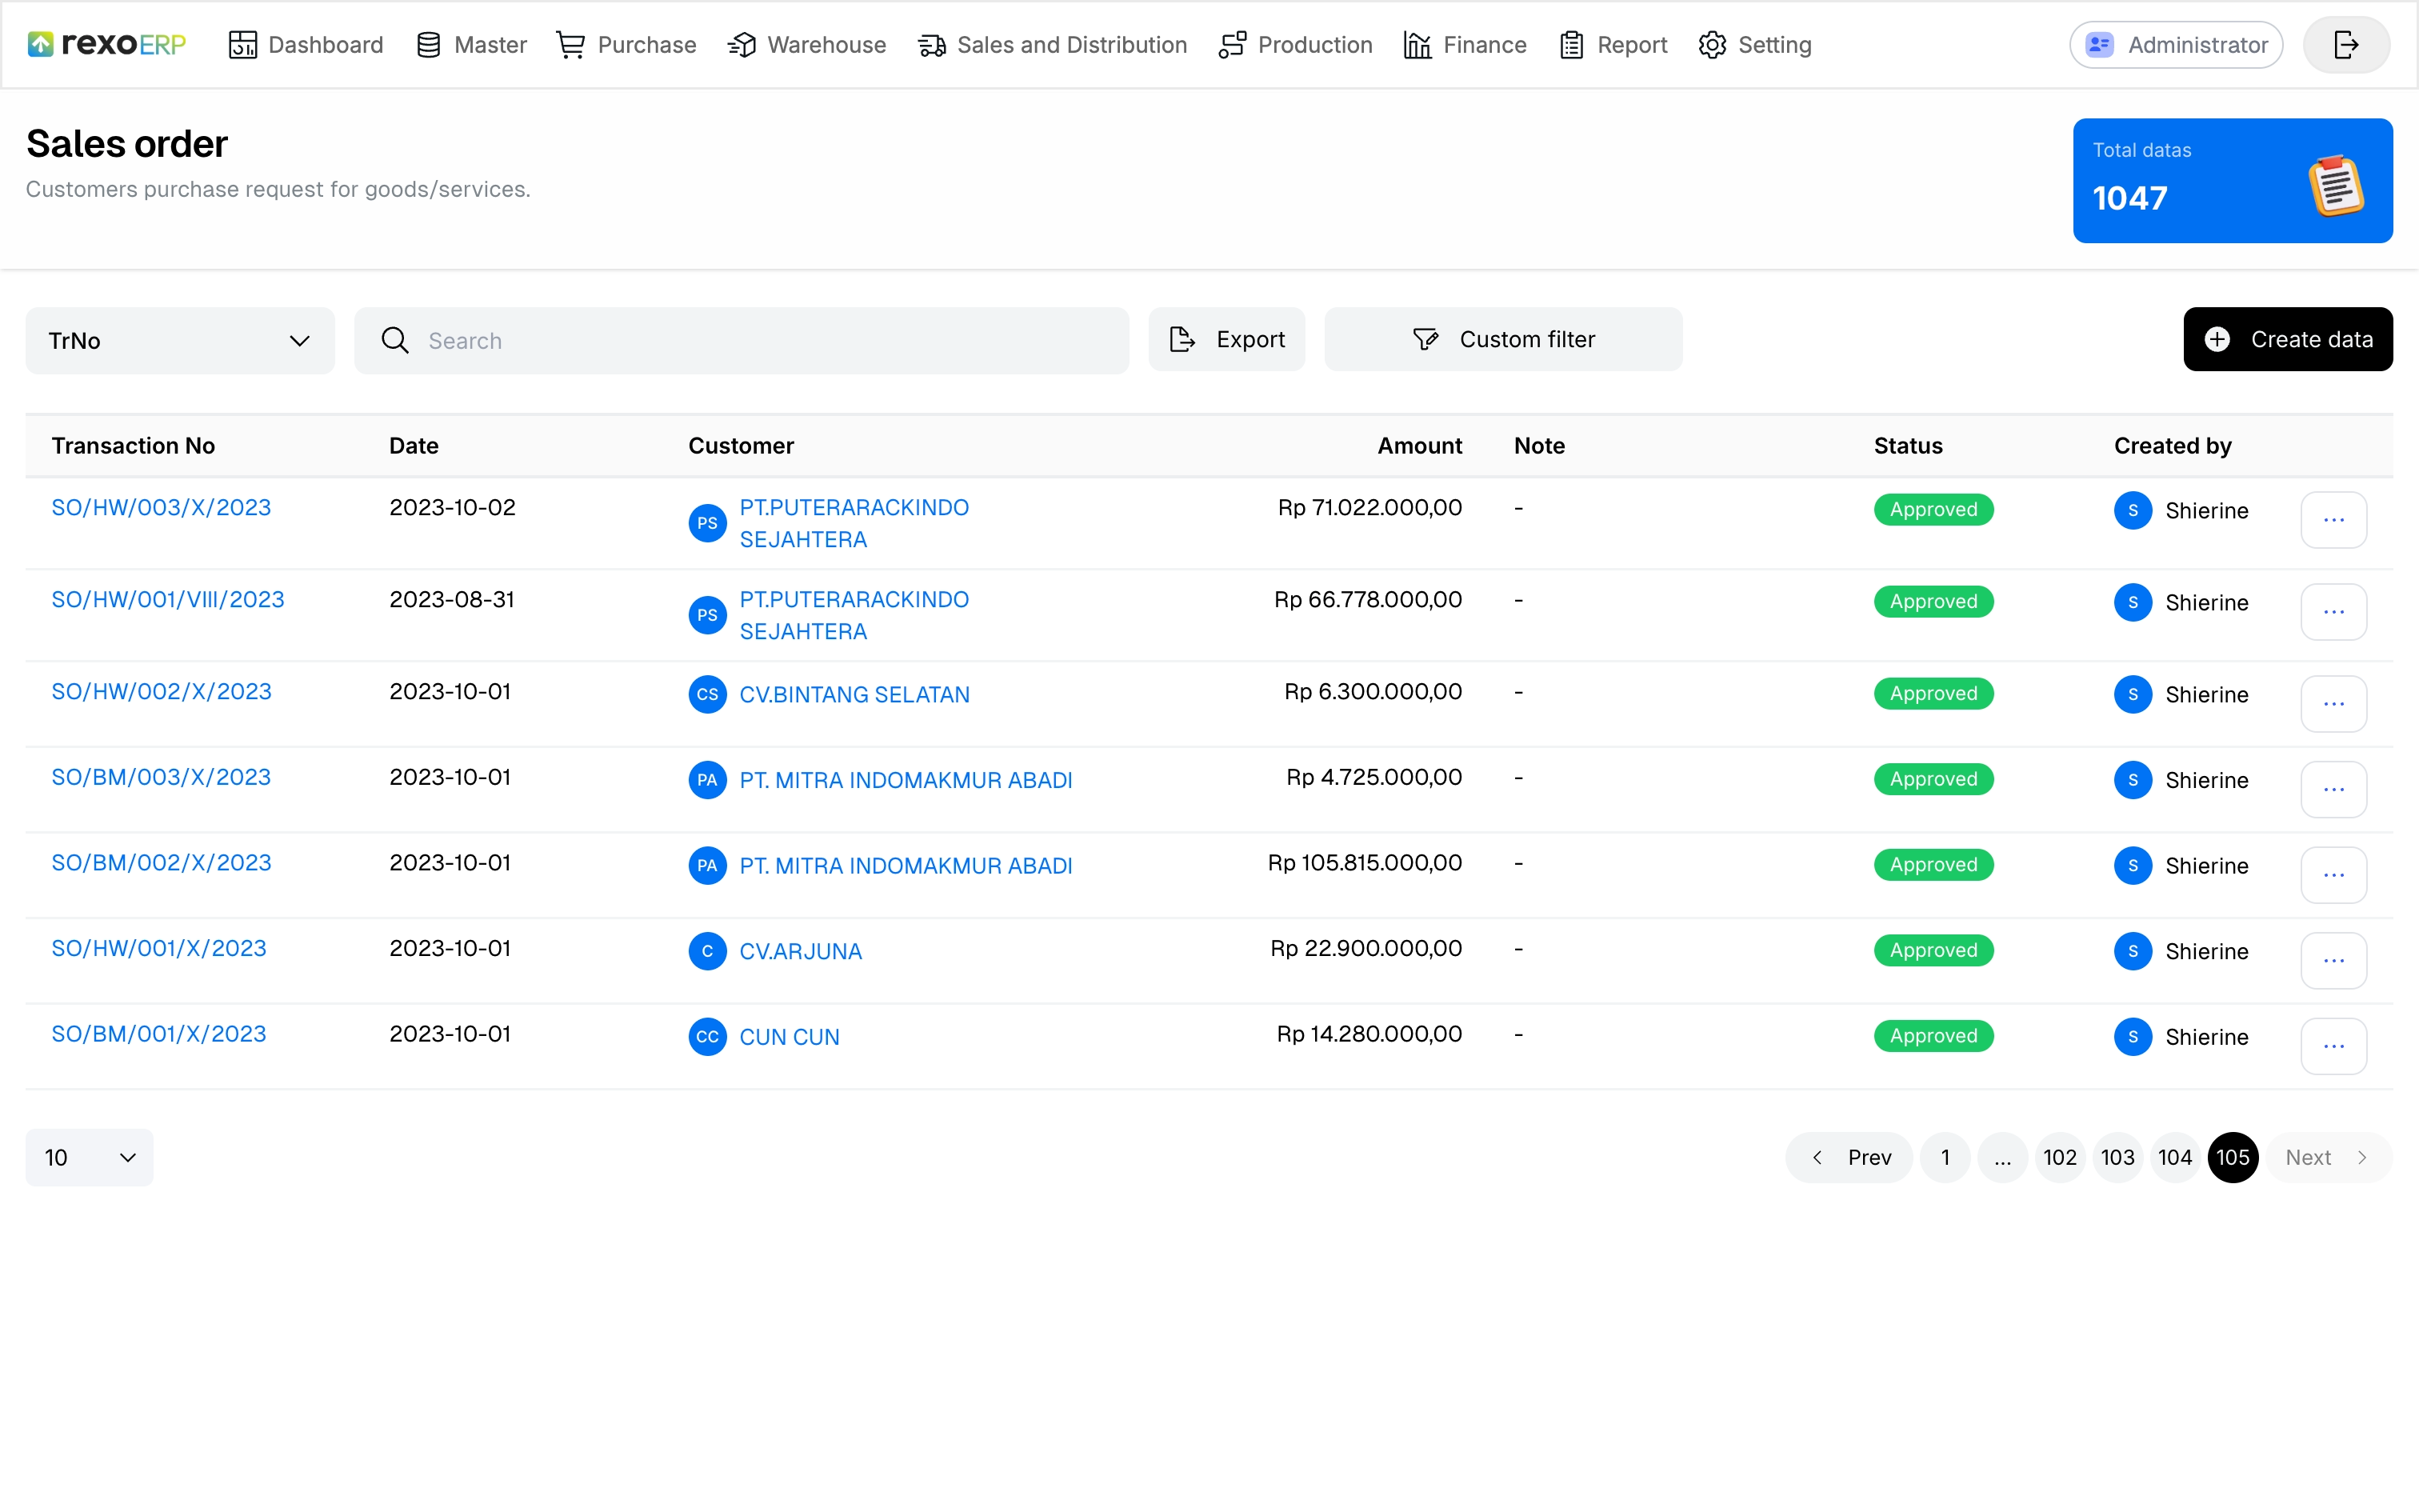Open actions menu for SO/HW/001/VIII/2023
This screenshot has width=2419, height=1512.
[2334, 612]
